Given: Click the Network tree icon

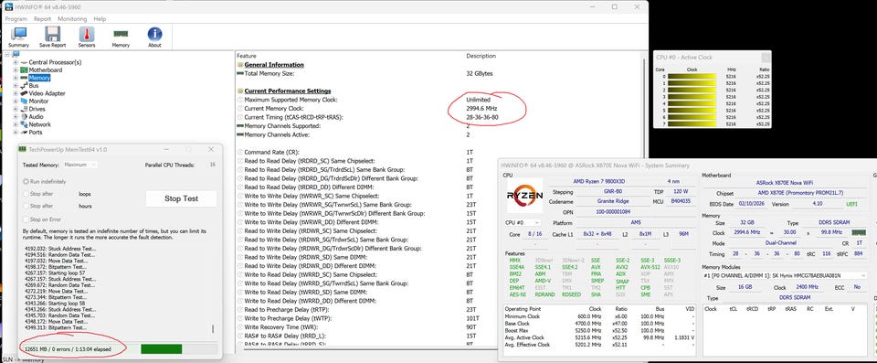Looking at the screenshot, I should pyautogui.click(x=24, y=124).
